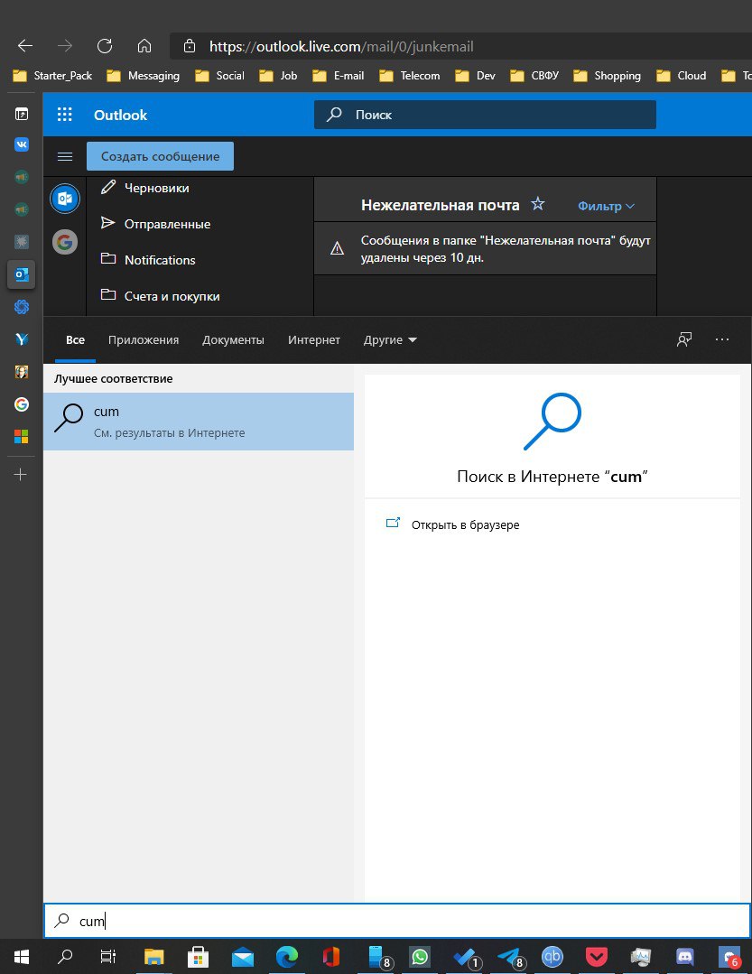Expand the Другие search filter dropdown
This screenshot has height=974, width=752.
(x=390, y=339)
